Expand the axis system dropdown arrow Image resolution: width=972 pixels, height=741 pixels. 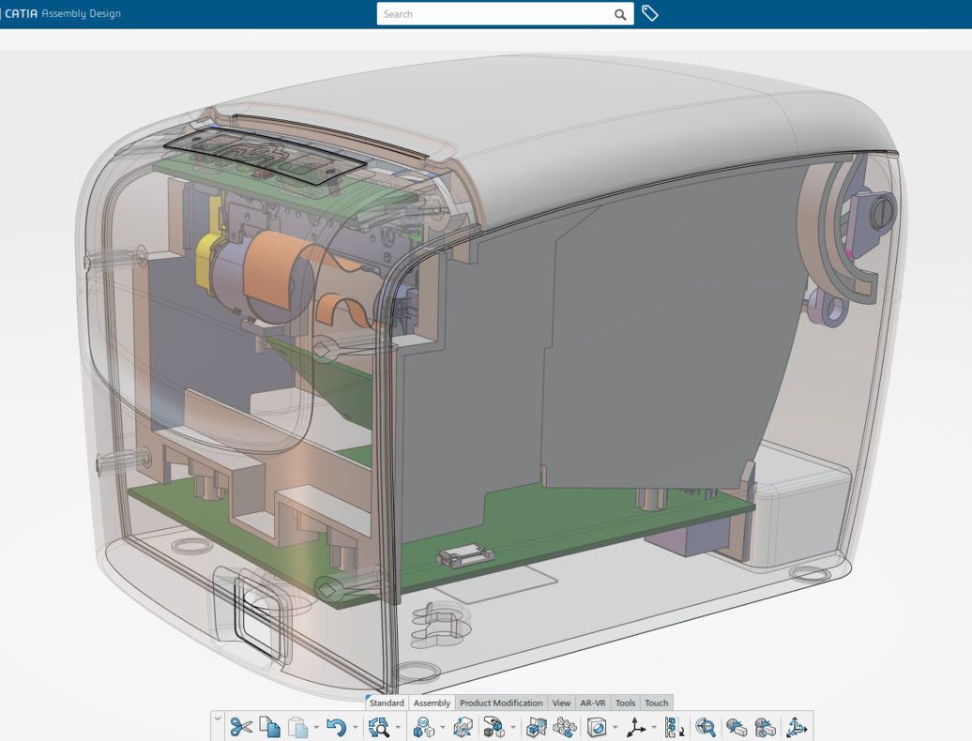[x=654, y=728]
